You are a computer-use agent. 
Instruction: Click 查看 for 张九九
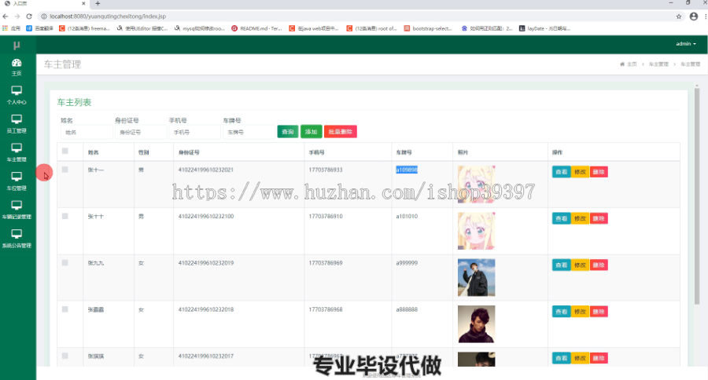pyautogui.click(x=561, y=265)
